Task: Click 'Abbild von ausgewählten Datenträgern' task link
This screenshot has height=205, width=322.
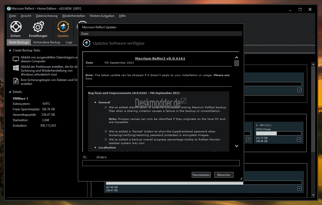Action: [x=49, y=59]
